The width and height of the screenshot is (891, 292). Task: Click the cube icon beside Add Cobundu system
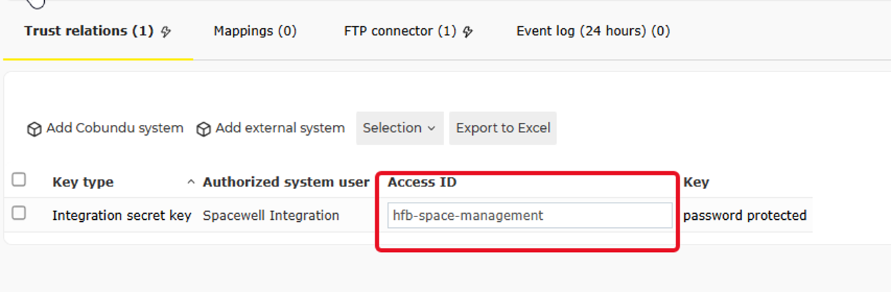(x=34, y=129)
